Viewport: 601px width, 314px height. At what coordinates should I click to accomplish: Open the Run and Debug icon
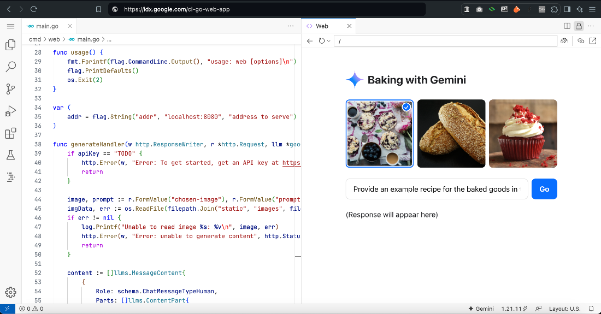11,111
